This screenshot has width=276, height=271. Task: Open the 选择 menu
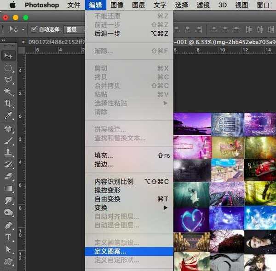(182, 5)
